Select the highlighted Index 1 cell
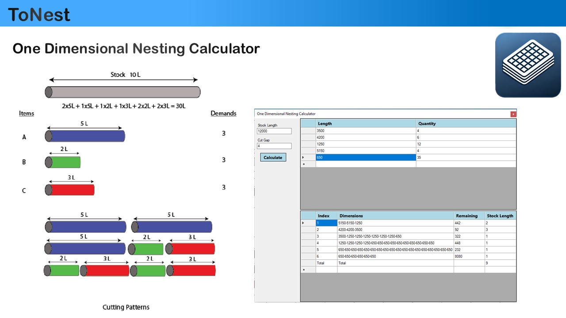Viewport: 566px width, 318px height. (326, 223)
